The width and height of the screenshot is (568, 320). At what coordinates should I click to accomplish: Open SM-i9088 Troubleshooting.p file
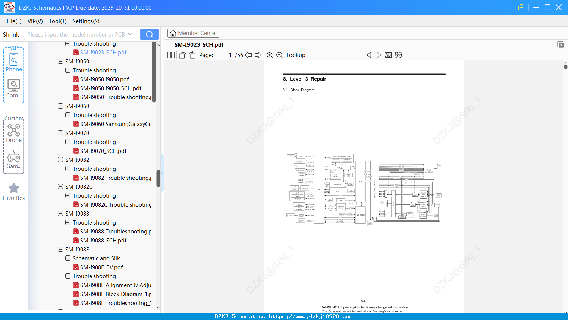point(116,232)
